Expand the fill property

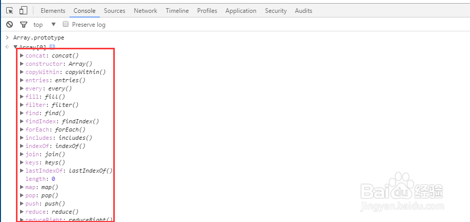22,97
